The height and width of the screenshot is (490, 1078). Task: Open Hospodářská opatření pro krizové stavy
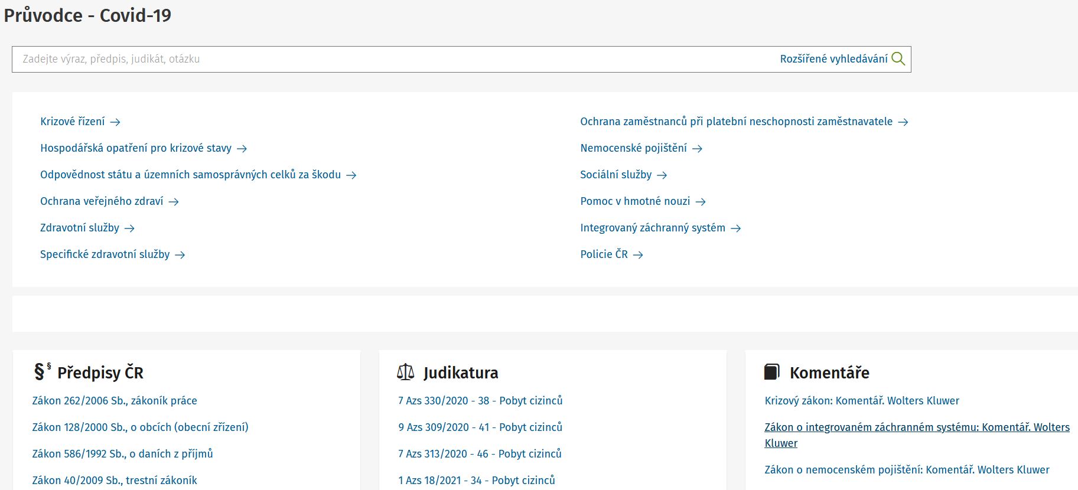tap(135, 148)
